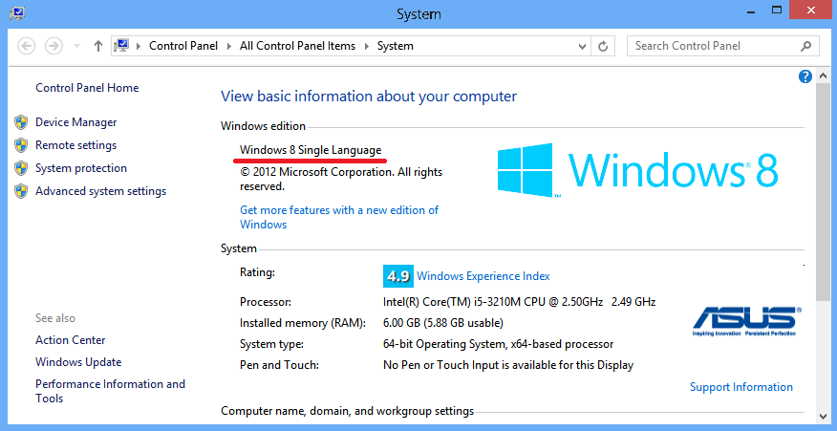Open the Support Information link
The height and width of the screenshot is (431, 837).
click(740, 387)
